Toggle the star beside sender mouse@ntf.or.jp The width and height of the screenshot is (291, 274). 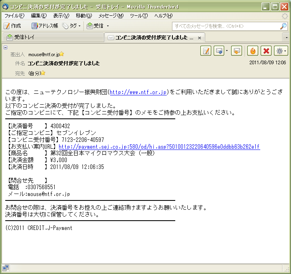(62, 54)
